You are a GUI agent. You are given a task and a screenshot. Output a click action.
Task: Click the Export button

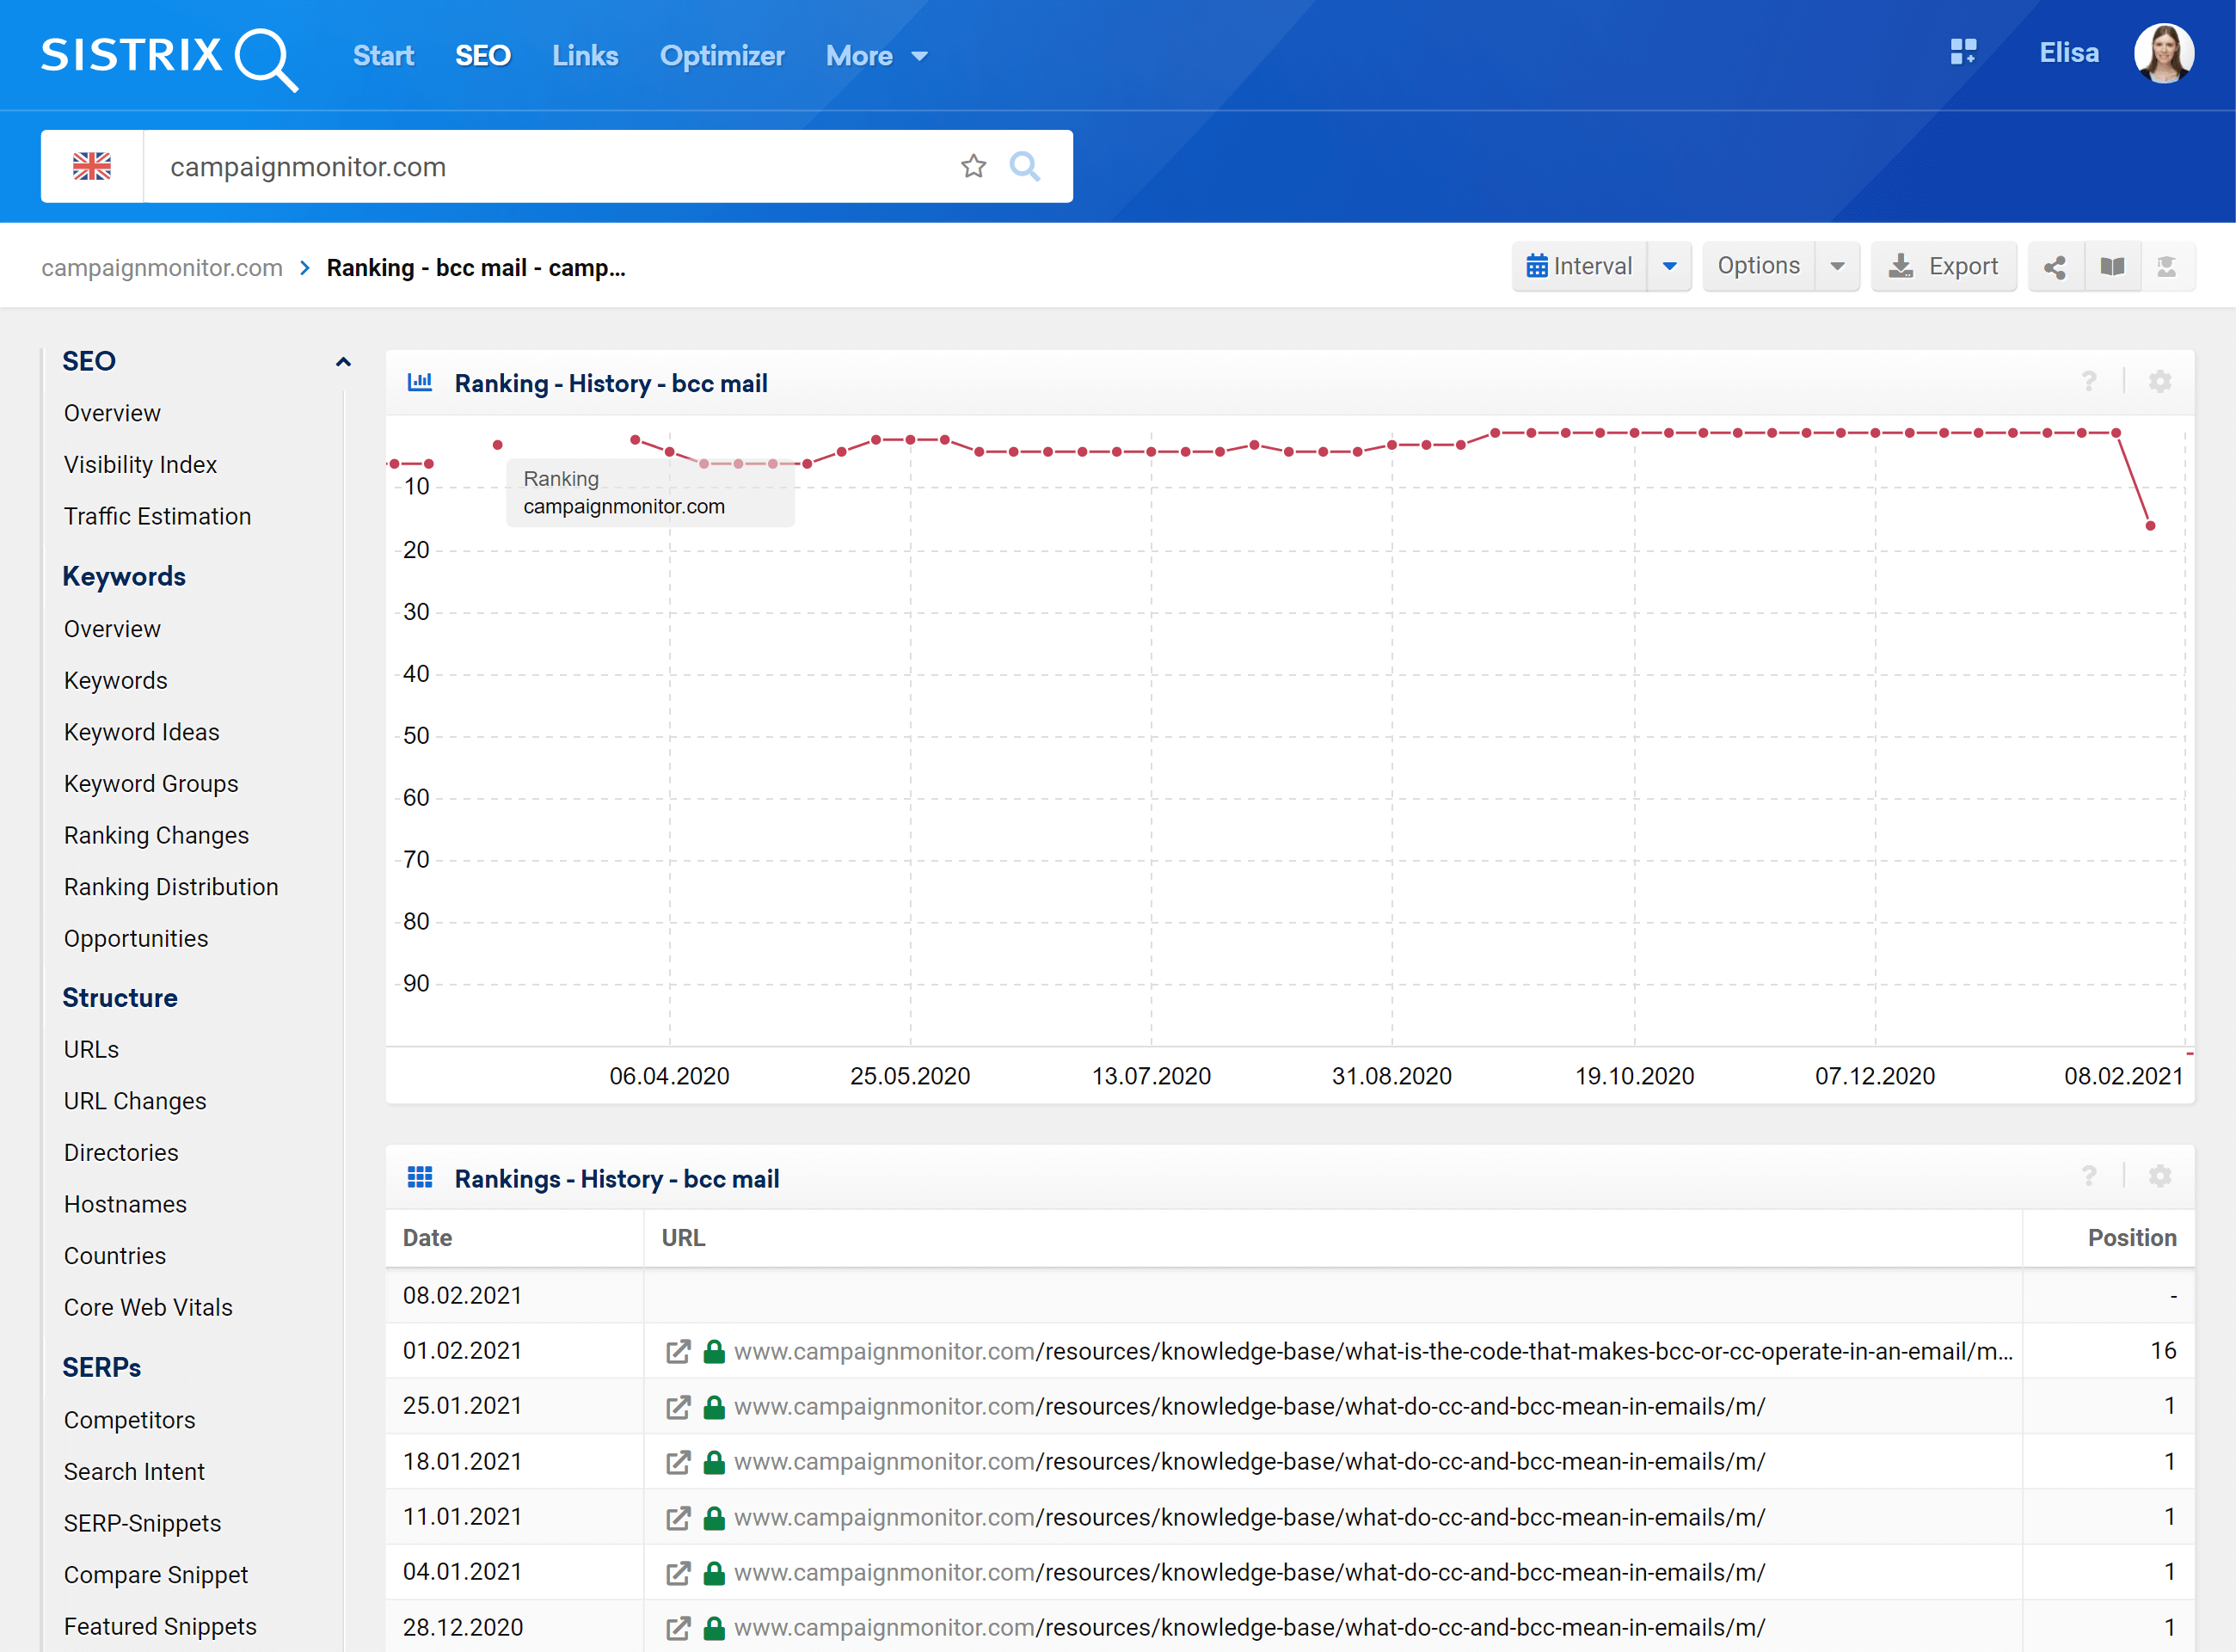1943,266
